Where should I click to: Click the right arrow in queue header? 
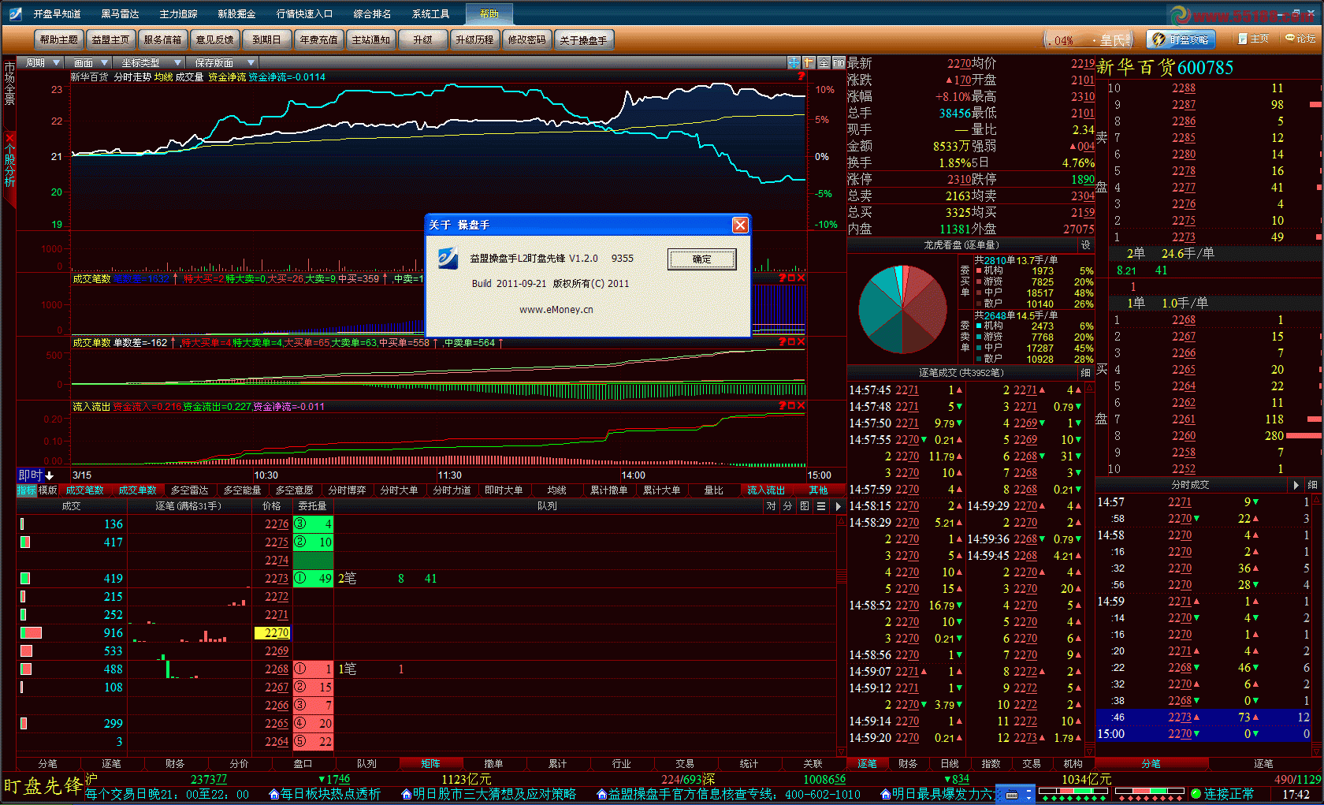tap(839, 506)
